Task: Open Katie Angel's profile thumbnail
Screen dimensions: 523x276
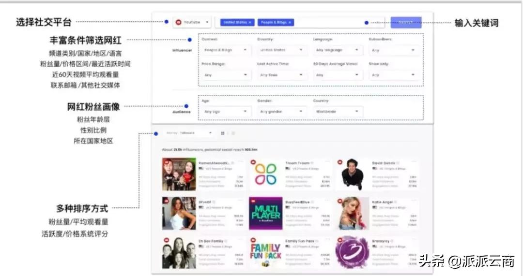Action: click(x=353, y=213)
